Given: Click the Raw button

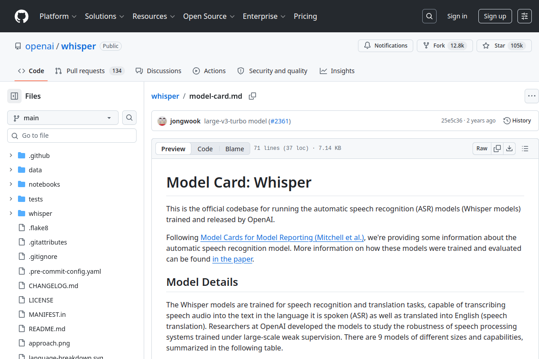Looking at the screenshot, I should point(482,149).
